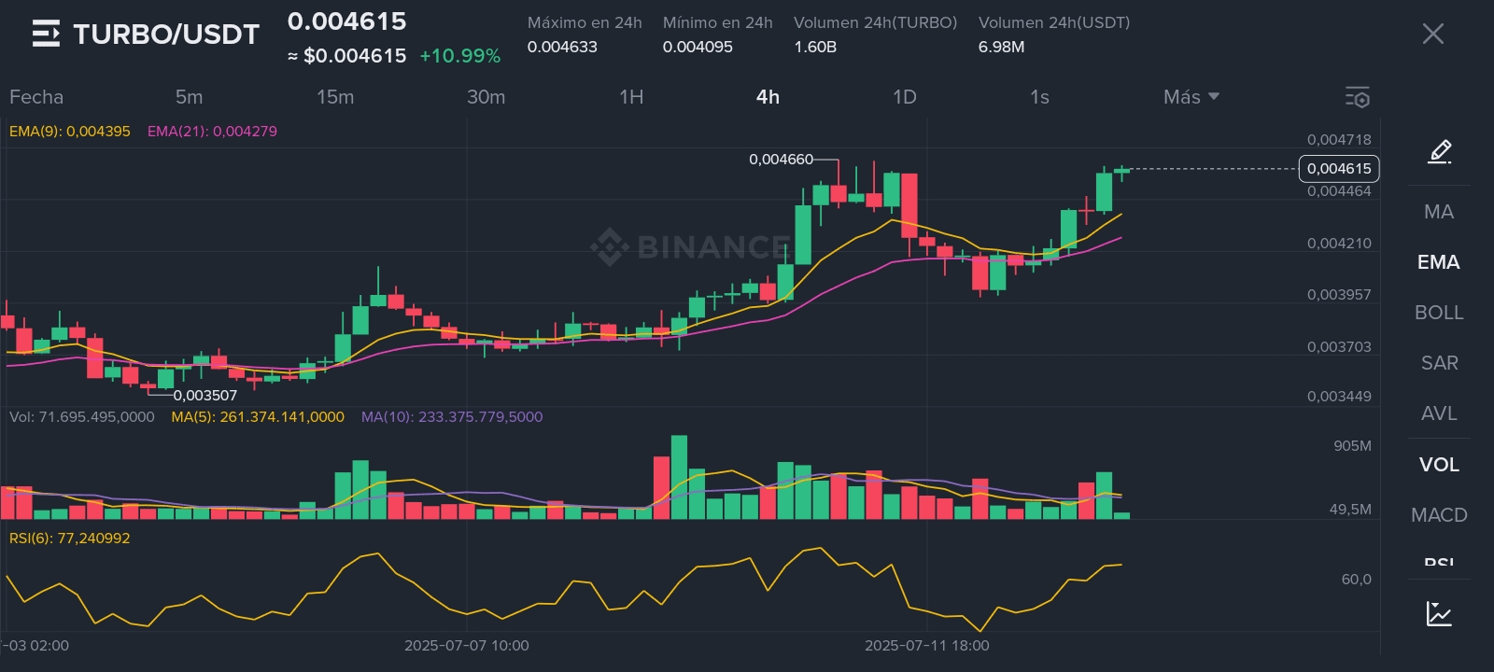Select the 4h timeframe
Screen dimensions: 1494x672
tap(768, 97)
